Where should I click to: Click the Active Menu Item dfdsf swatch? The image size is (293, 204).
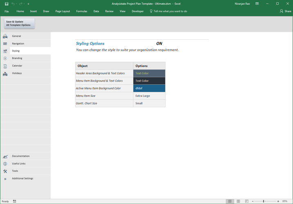149,88
